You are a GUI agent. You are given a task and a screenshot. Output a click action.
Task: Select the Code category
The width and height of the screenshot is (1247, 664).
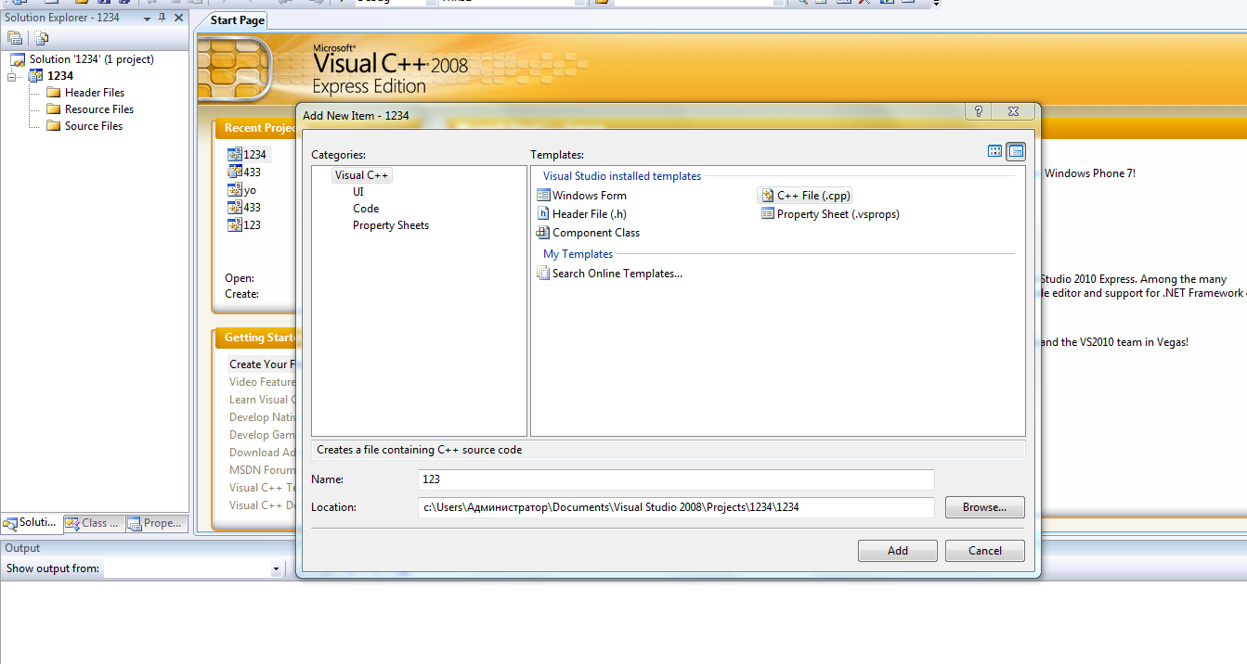click(366, 209)
